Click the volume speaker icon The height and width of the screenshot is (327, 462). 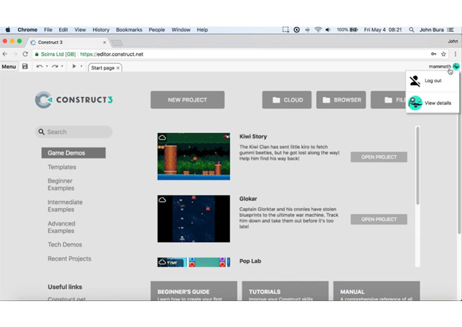click(328, 30)
